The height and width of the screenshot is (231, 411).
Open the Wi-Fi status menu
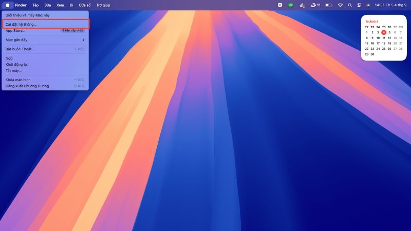point(340,5)
